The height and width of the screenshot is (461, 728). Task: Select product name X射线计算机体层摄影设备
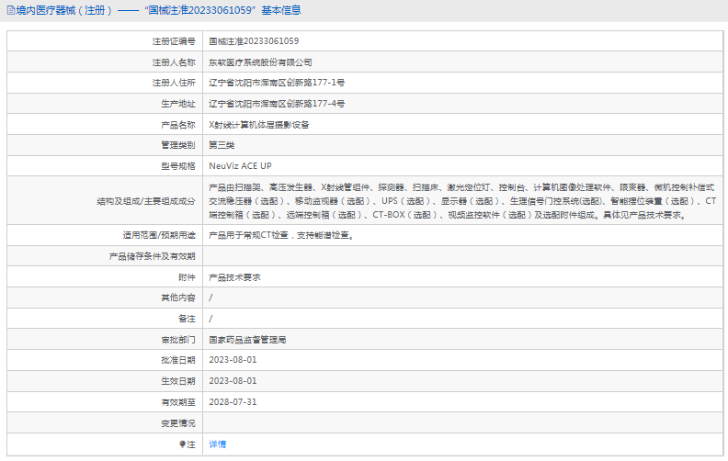coord(259,125)
